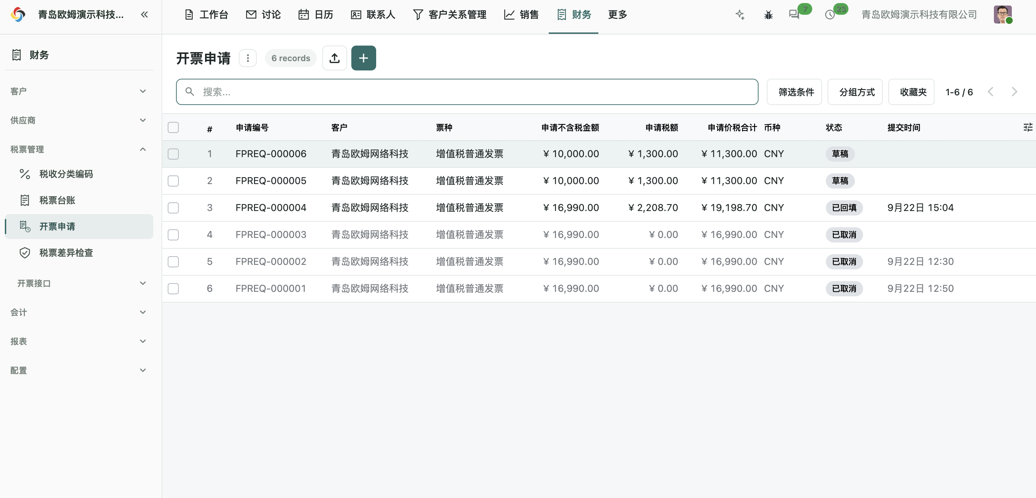This screenshot has height=498, width=1036.
Task: Check the row FPREQ-000004 checkbox
Action: pos(173,208)
